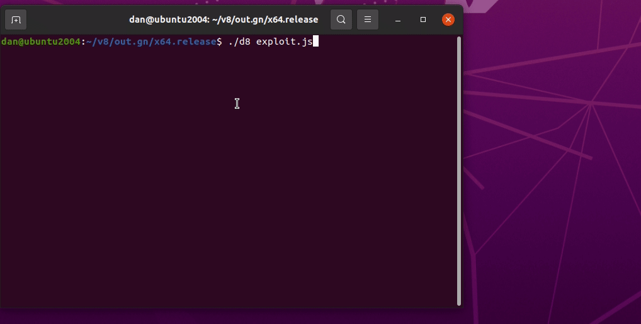The width and height of the screenshot is (641, 324).
Task: Click the empty terminal output area
Action: 227,189
